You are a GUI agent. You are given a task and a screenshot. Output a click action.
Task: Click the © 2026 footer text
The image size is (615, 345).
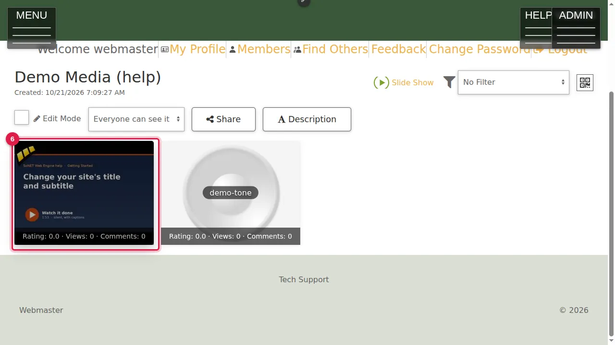pyautogui.click(x=574, y=310)
